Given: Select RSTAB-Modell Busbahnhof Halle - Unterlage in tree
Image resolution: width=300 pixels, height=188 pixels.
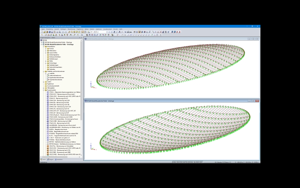Looking at the screenshot, I should [x=59, y=44].
